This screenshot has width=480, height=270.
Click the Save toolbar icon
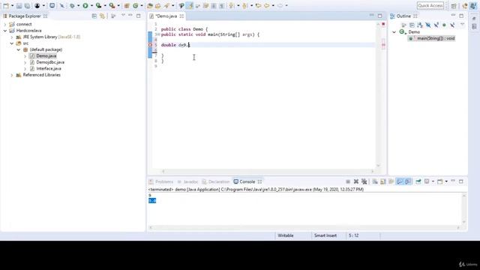[19, 5]
